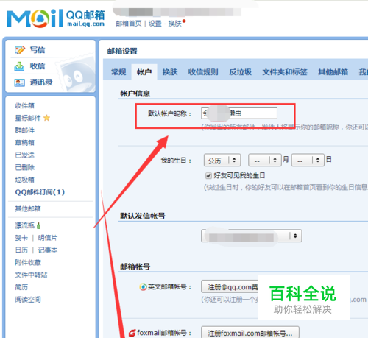Click 收信 to check mail
The height and width of the screenshot is (338, 368).
tap(38, 66)
